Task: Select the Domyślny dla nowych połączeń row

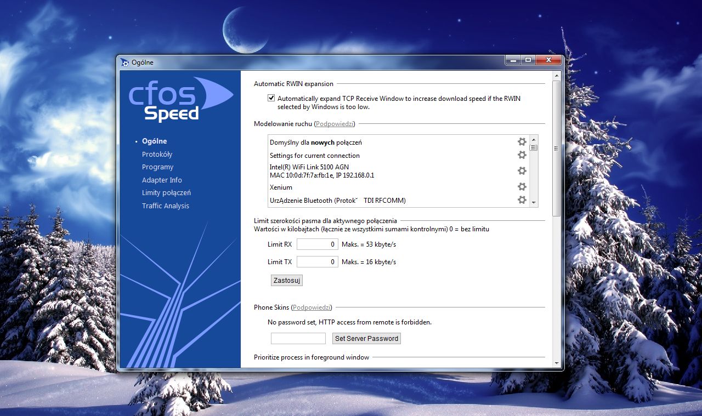Action: pos(398,142)
